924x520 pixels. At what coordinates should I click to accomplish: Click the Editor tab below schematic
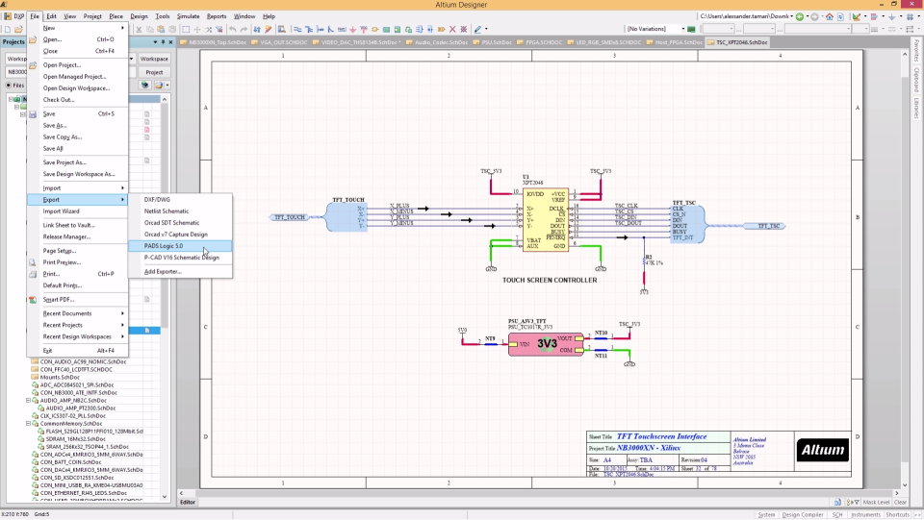pos(188,503)
